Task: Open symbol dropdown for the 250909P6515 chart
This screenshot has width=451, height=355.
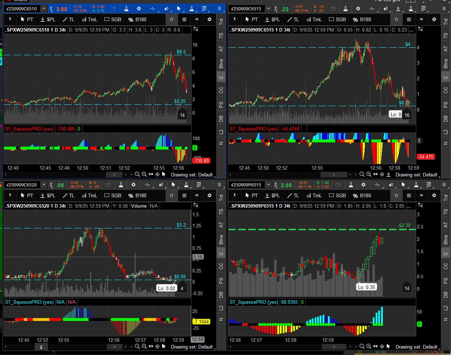Action: pos(268,185)
